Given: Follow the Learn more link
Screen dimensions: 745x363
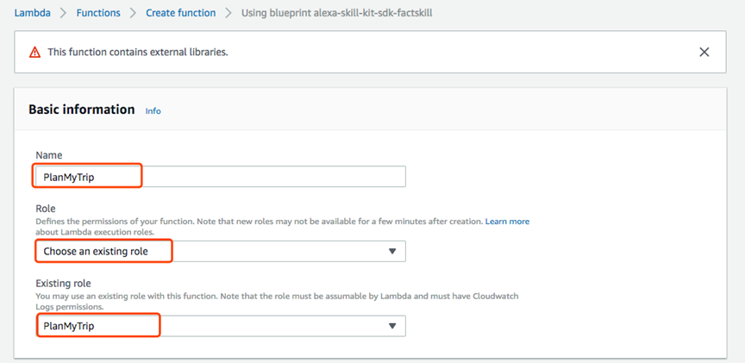Looking at the screenshot, I should (507, 222).
